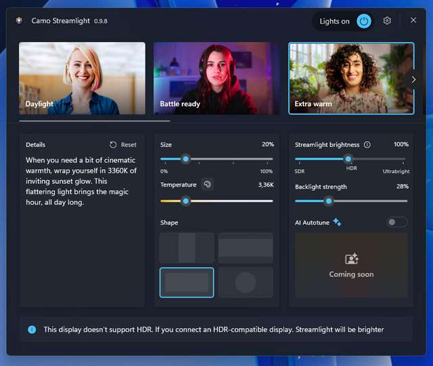Adjust the Size slider handle
The height and width of the screenshot is (366, 433).
[x=186, y=159]
